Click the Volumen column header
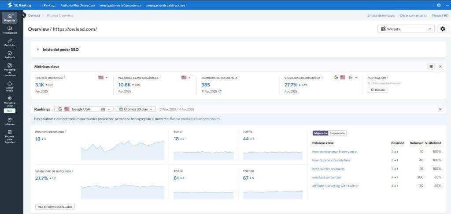451x214 pixels. pyautogui.click(x=417, y=143)
